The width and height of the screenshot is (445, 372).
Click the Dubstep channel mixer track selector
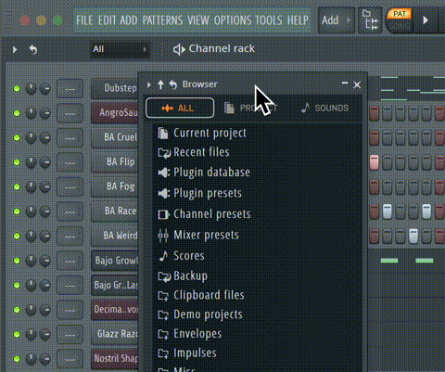coord(70,89)
